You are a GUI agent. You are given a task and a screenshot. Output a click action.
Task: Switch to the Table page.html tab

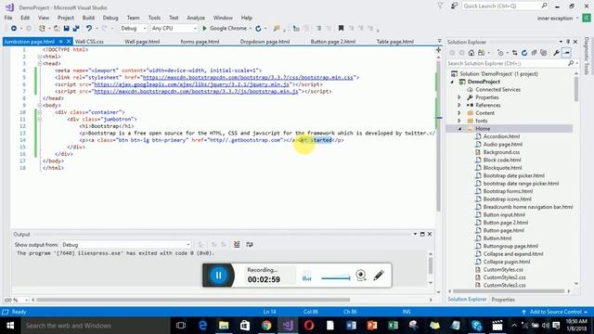coord(394,42)
